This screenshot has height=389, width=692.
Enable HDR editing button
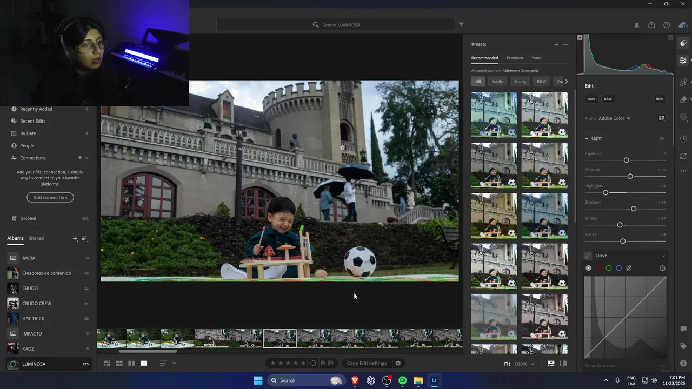(x=659, y=99)
